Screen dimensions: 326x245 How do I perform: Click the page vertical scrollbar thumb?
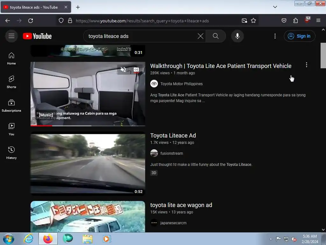(x=323, y=56)
